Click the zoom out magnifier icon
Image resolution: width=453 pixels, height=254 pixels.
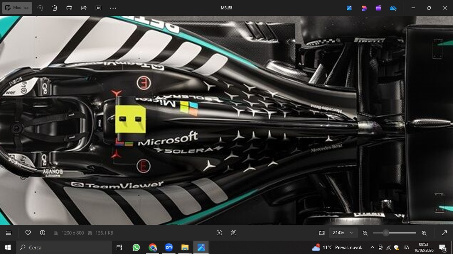tap(365, 233)
